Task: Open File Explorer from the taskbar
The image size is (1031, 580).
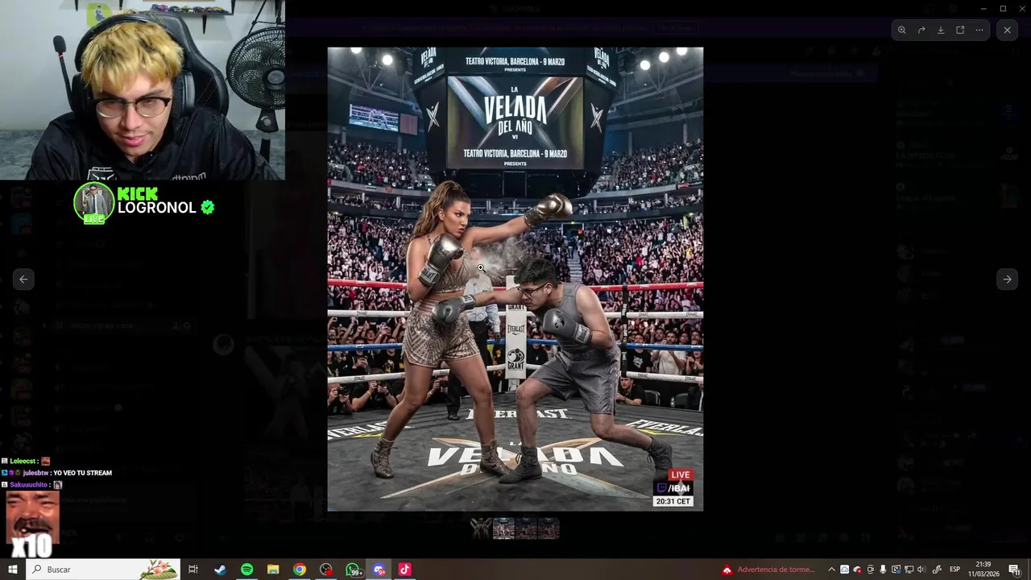Action: click(x=273, y=570)
